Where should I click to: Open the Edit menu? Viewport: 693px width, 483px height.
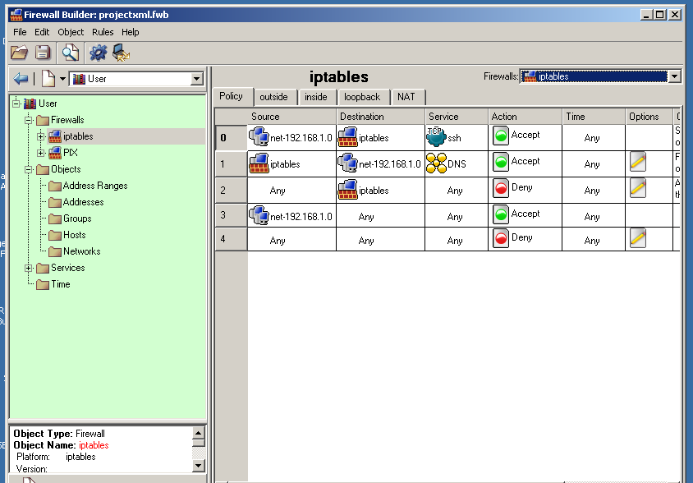(42, 32)
